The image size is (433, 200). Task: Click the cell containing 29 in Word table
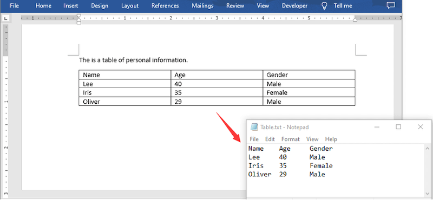(217, 102)
